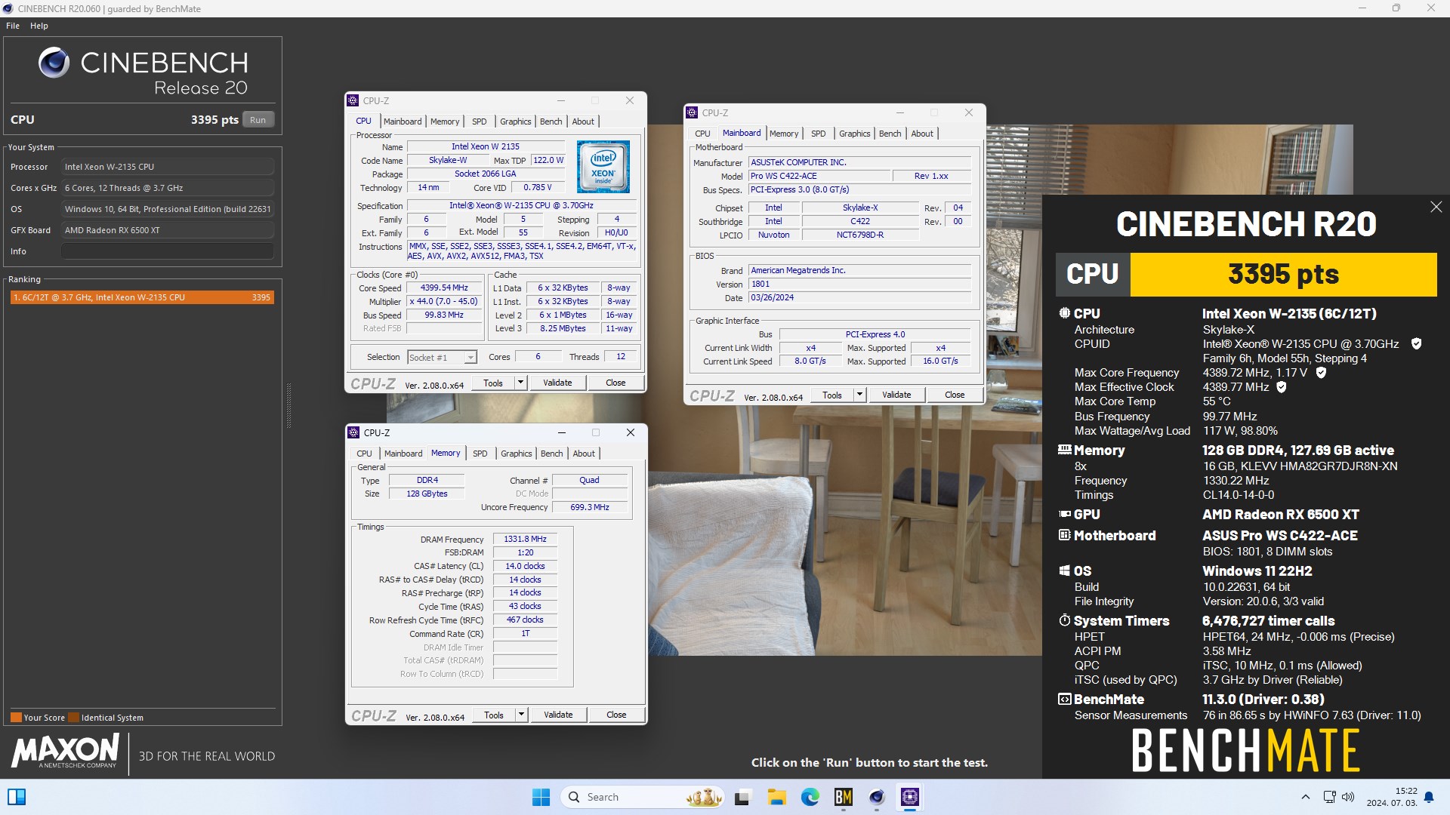
Task: Launch Microsoft Edge from taskbar
Action: pyautogui.click(x=810, y=797)
